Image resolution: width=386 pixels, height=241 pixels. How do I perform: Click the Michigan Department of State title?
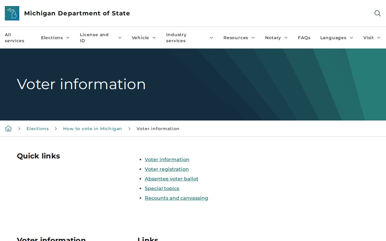77,13
